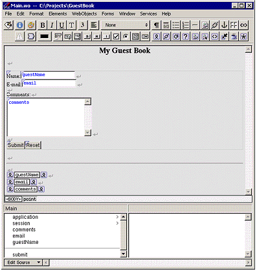
Task: Click the chain link hyperlink icon, top row
Action: pyautogui.click(x=215, y=25)
